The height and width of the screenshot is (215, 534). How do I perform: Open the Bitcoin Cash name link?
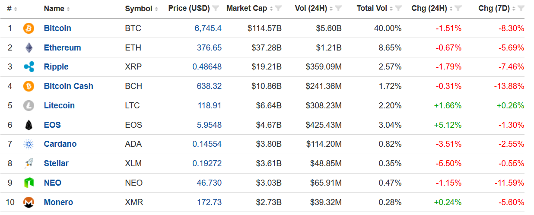coord(69,86)
